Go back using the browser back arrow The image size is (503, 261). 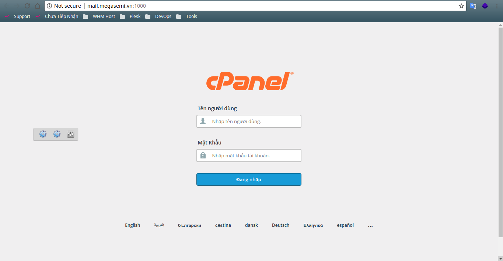(x=6, y=6)
